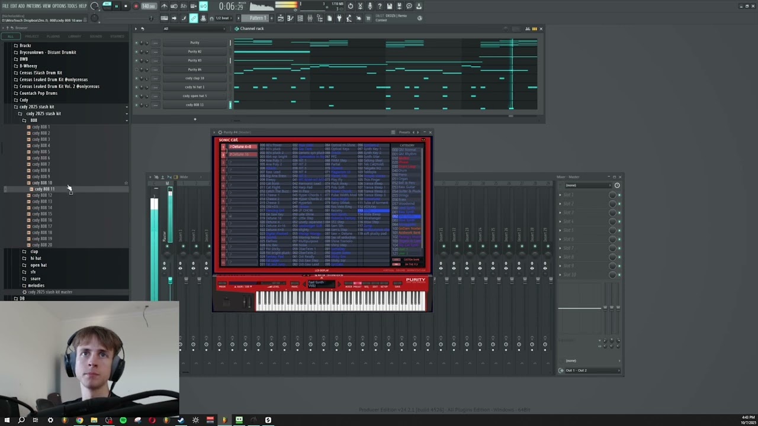Click the metronome icon in top toolbar
The height and width of the screenshot is (426, 758).
pyautogui.click(x=164, y=6)
